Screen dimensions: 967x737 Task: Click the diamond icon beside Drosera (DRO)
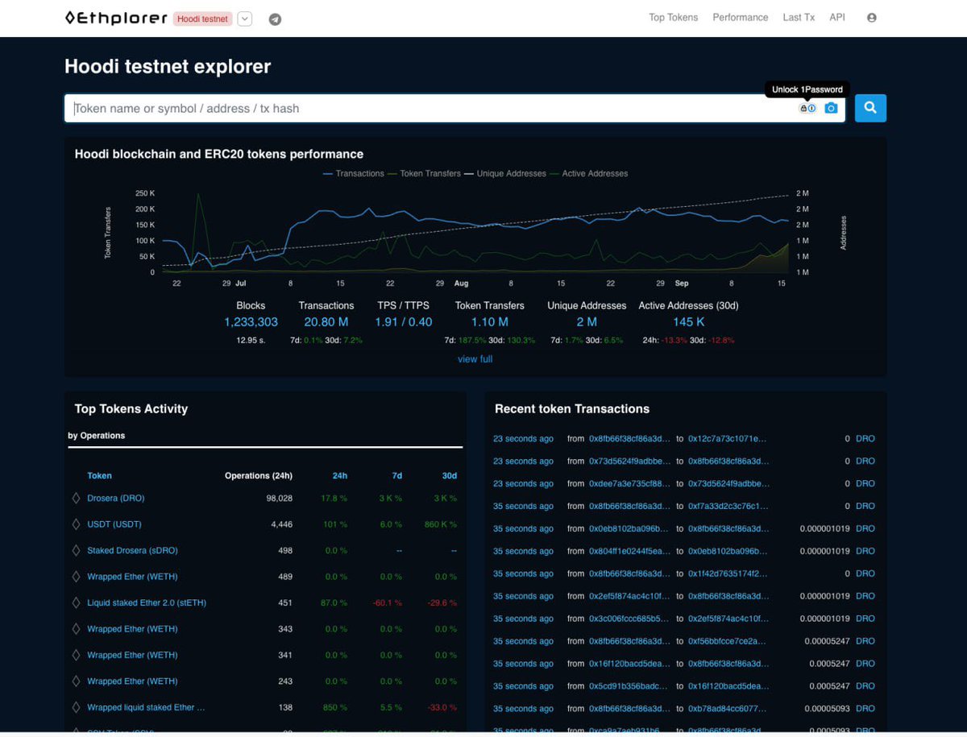tap(77, 499)
